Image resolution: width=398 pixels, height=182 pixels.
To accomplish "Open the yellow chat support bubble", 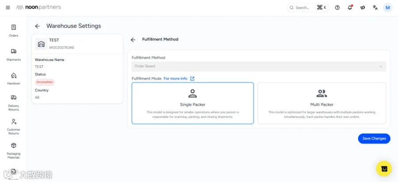I will pos(384,169).
